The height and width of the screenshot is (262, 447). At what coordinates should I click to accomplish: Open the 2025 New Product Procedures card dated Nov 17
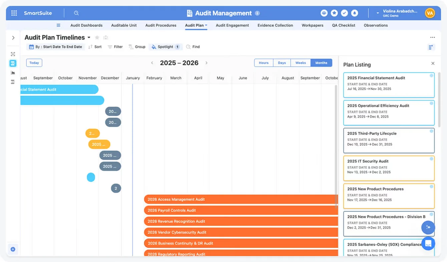pyautogui.click(x=389, y=196)
